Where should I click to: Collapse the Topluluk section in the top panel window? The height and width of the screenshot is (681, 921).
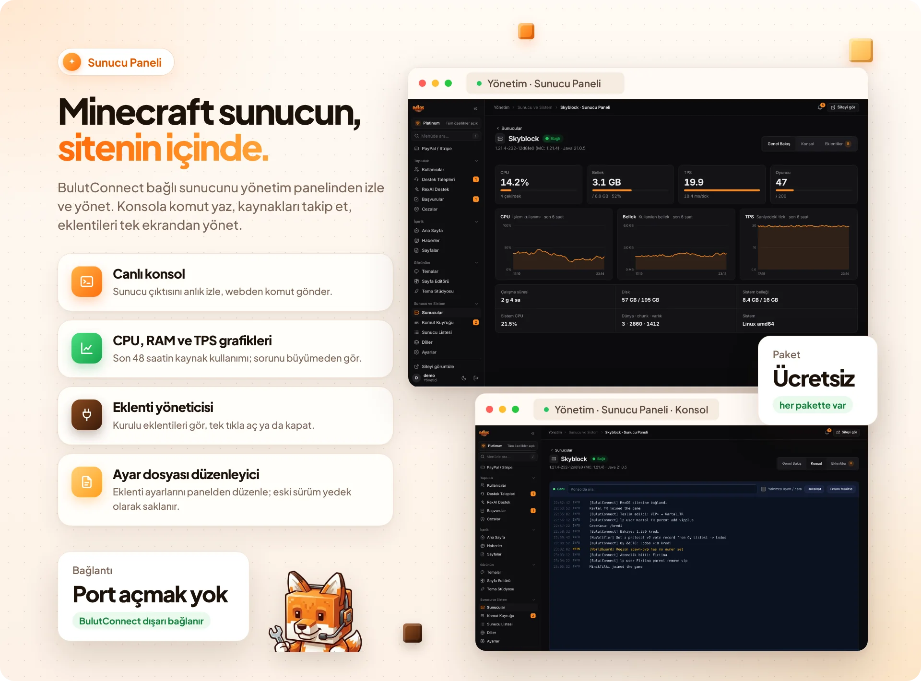point(476,161)
